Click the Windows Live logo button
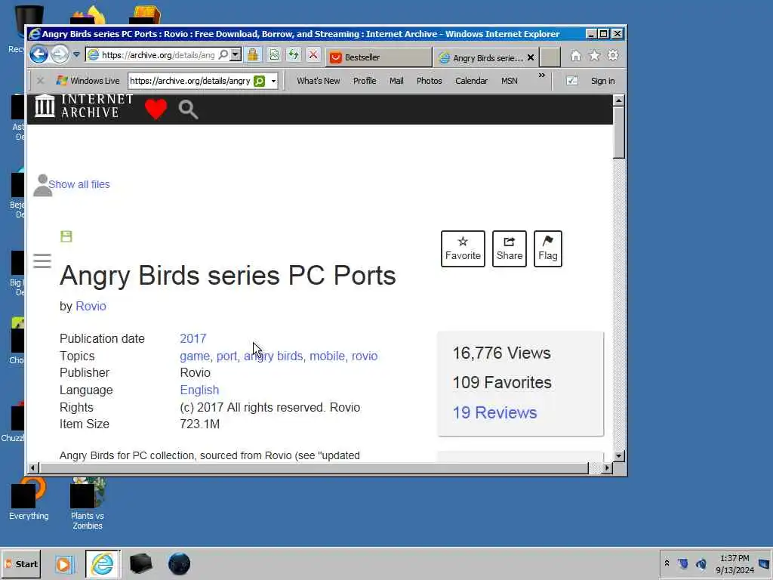Screen dimensions: 773x580 click(88, 80)
